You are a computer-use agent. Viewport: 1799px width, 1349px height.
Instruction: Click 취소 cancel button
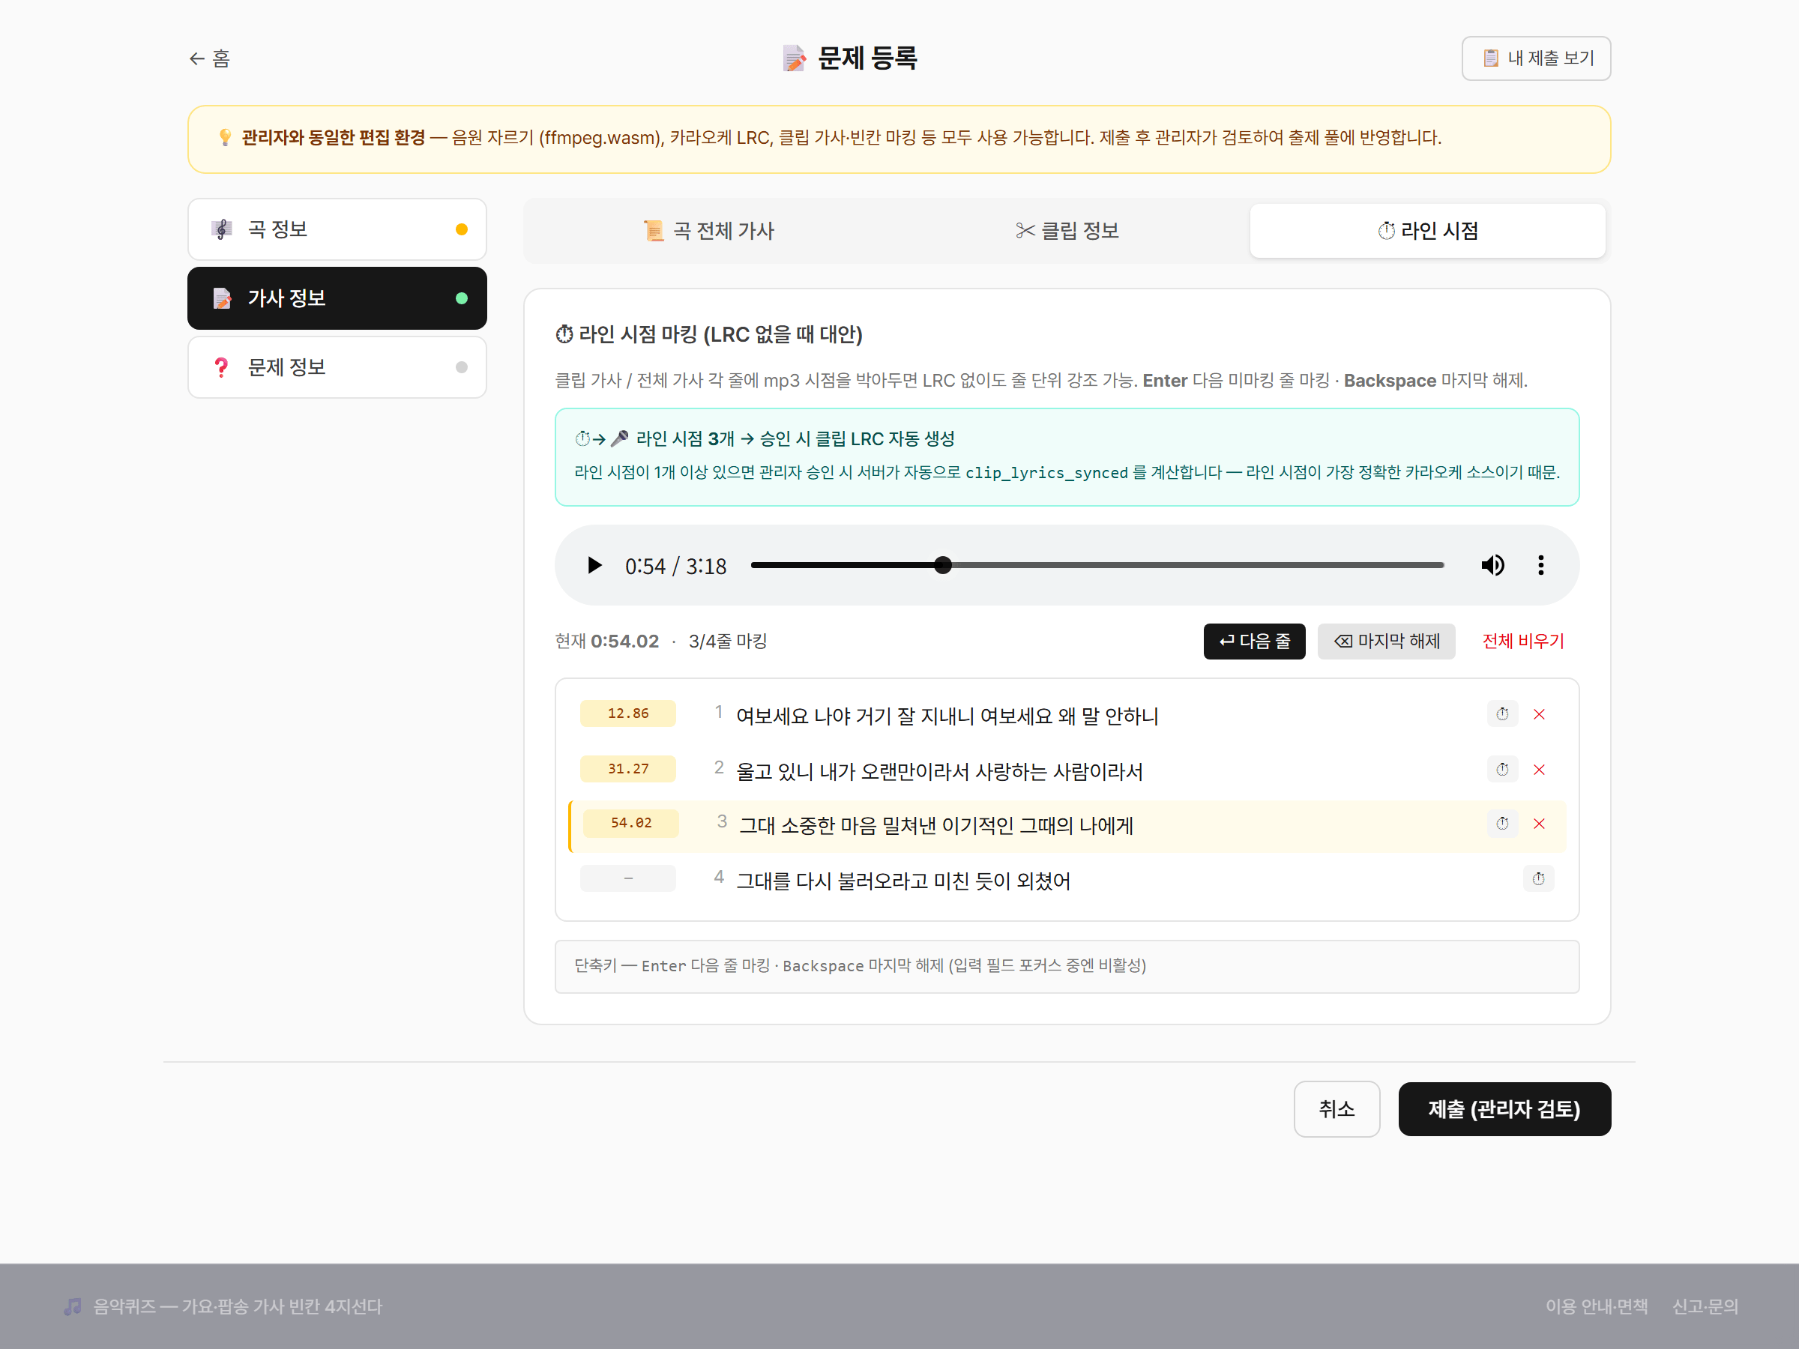point(1337,1110)
